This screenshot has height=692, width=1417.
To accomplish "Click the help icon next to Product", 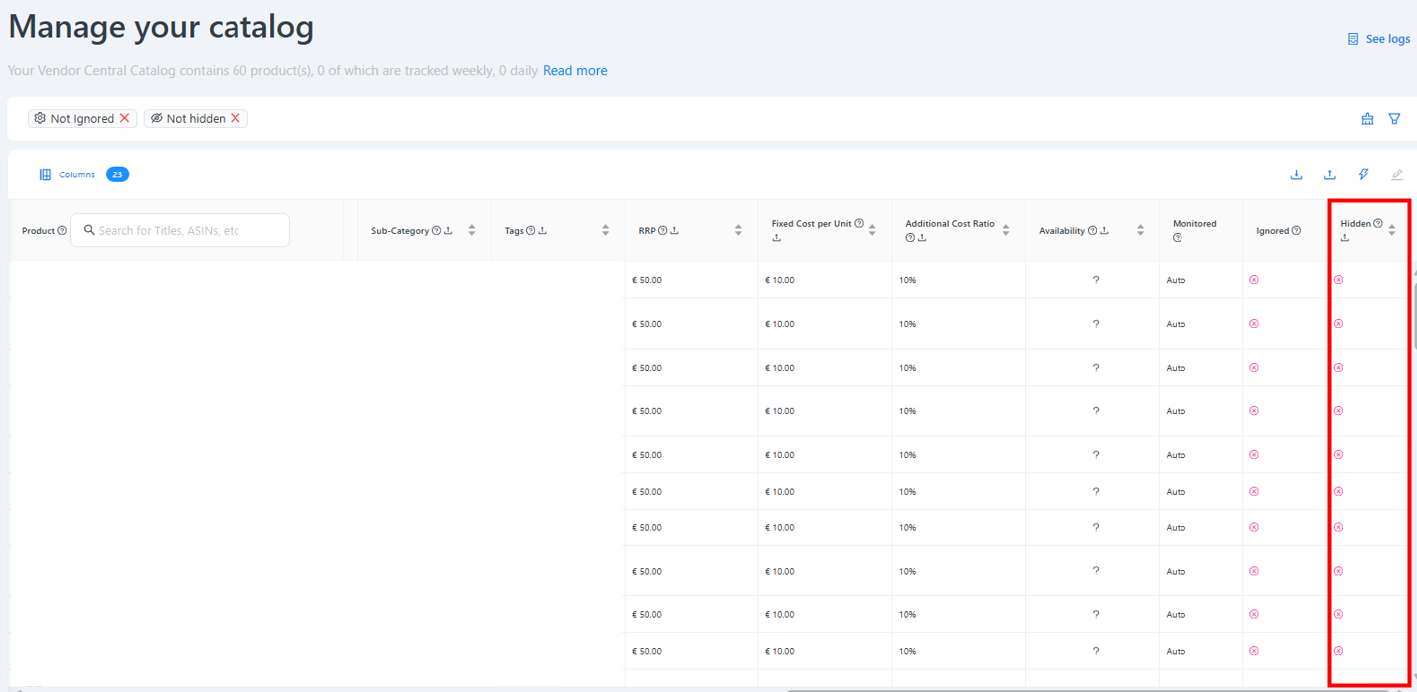I will (62, 230).
